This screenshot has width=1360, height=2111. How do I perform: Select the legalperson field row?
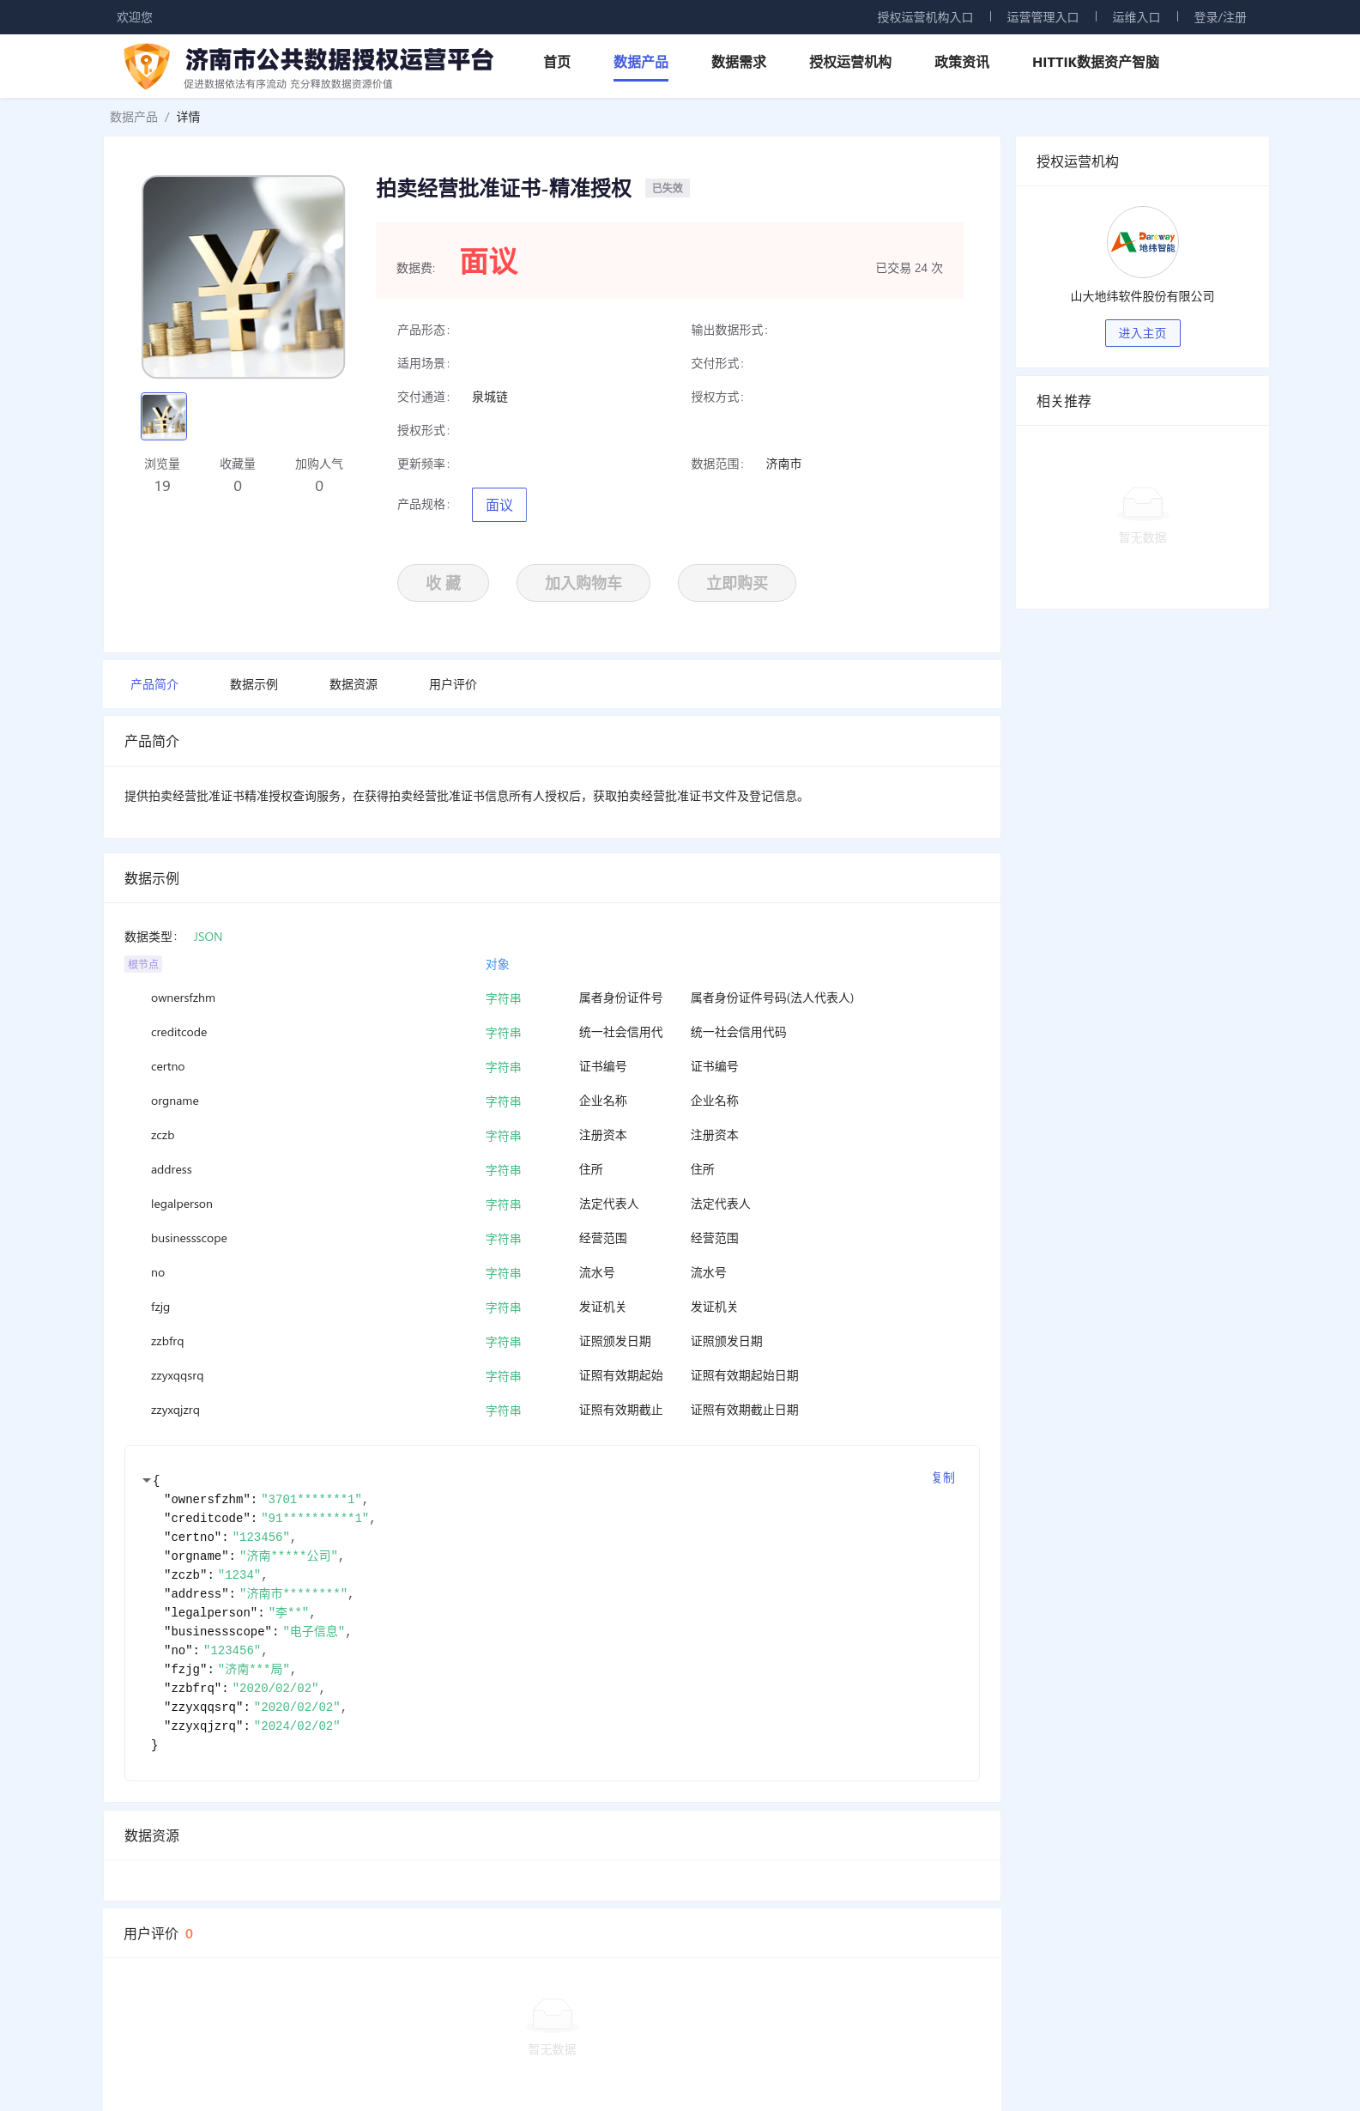[x=552, y=1204]
